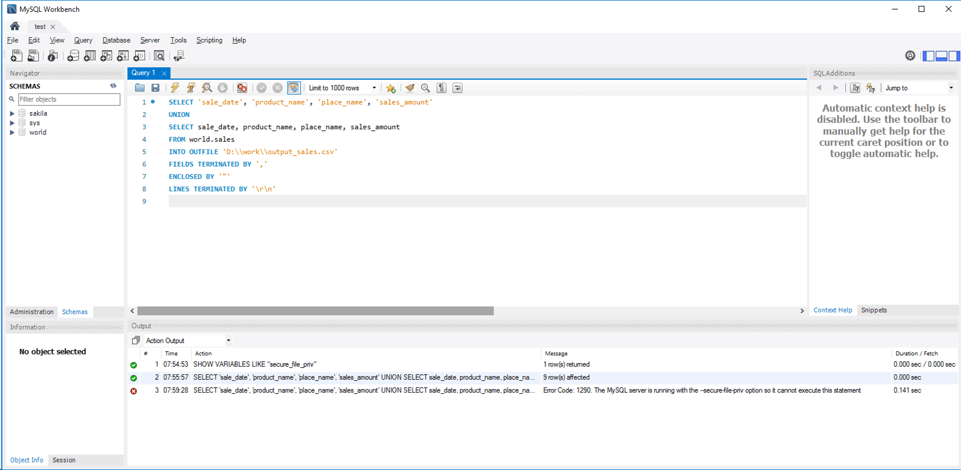Search table data toolbar icon
Viewport: 961px width, 470px height.
[x=159, y=56]
